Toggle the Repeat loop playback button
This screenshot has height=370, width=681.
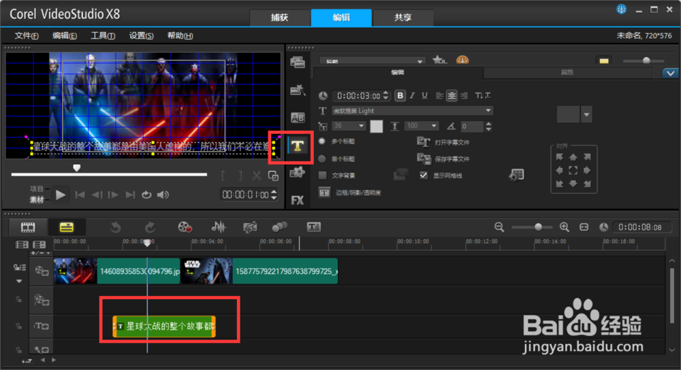[147, 195]
